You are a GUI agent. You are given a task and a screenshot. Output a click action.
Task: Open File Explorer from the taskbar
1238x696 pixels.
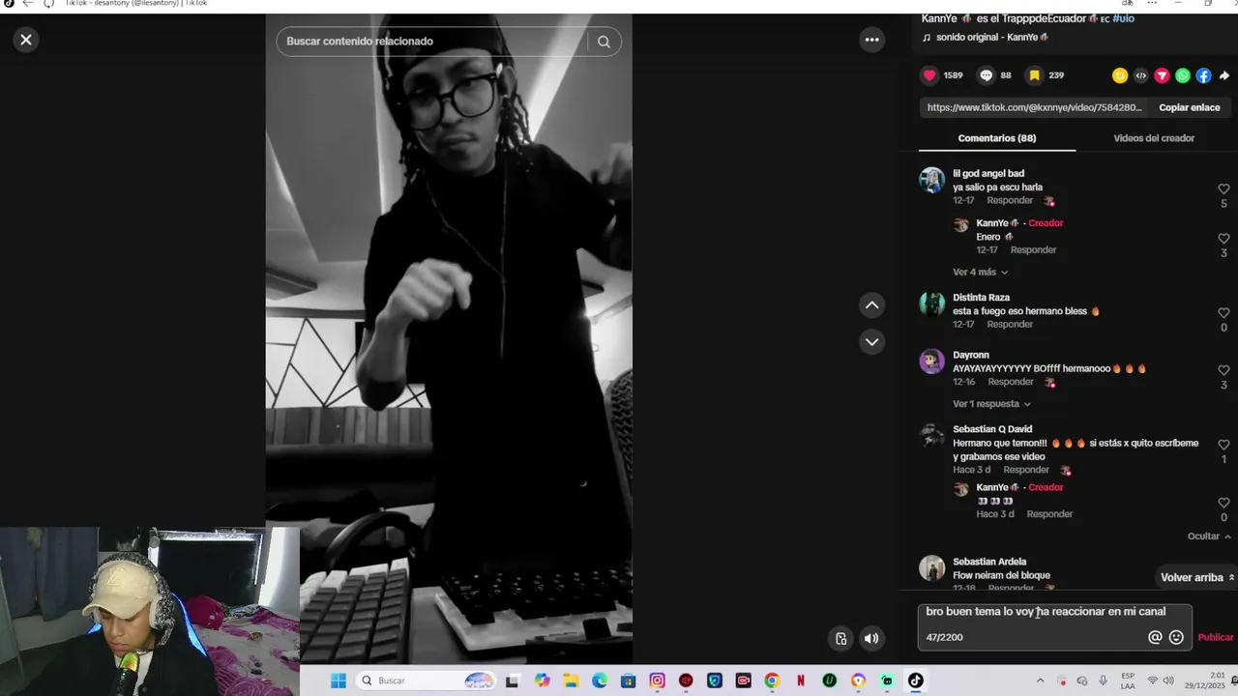pyautogui.click(x=571, y=681)
